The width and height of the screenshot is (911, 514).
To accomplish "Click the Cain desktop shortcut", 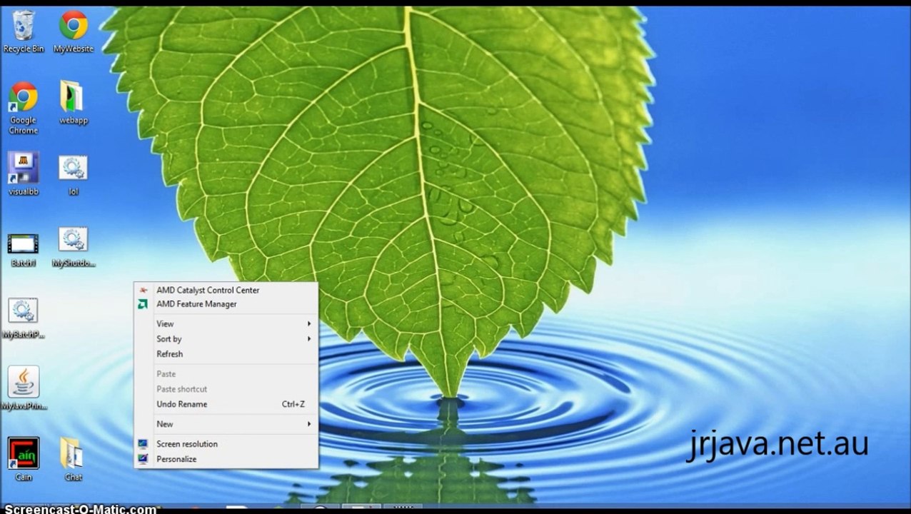I will coord(24,460).
